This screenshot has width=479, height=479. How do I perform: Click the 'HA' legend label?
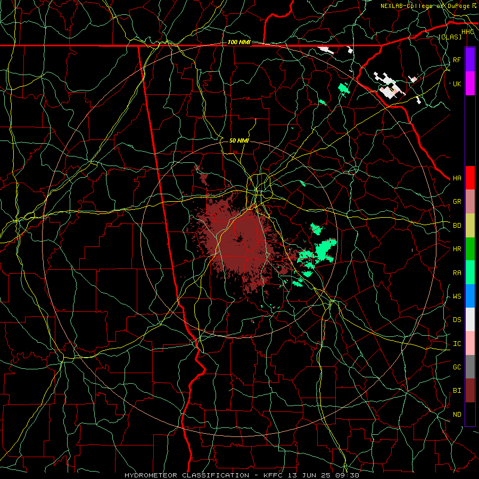click(x=457, y=178)
